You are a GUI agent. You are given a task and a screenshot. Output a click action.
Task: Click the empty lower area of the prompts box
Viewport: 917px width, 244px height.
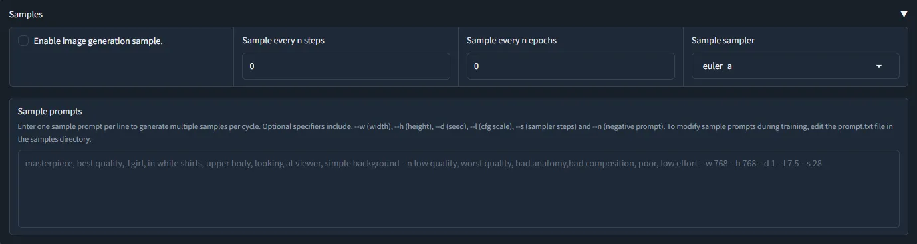pyautogui.click(x=458, y=203)
